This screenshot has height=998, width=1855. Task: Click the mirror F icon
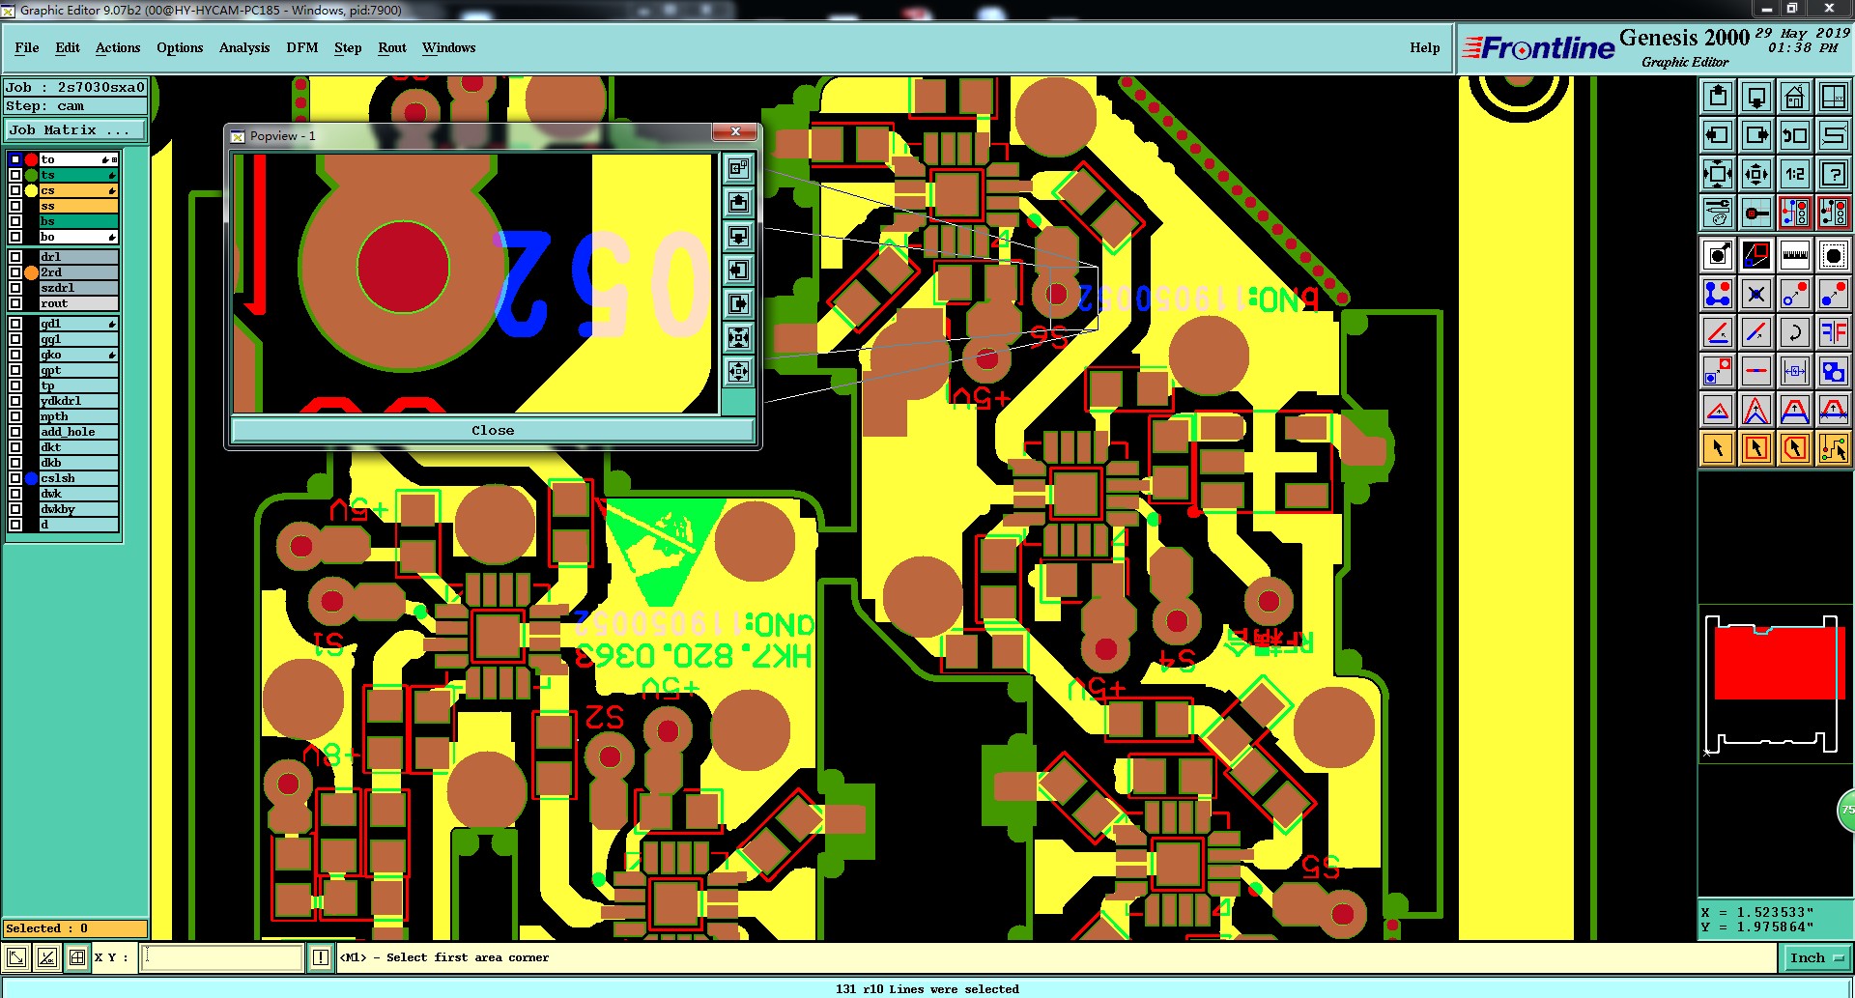tap(1834, 332)
